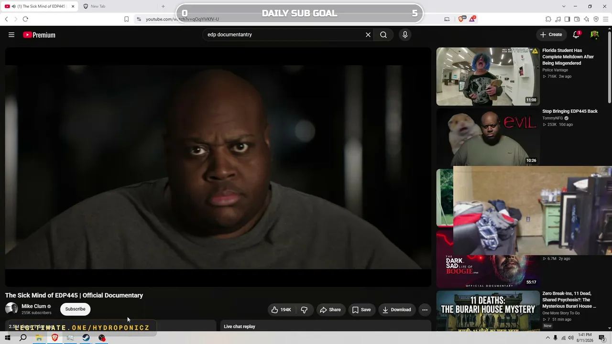View site information icon in address bar
This screenshot has height=344, width=612.
coord(139,19)
